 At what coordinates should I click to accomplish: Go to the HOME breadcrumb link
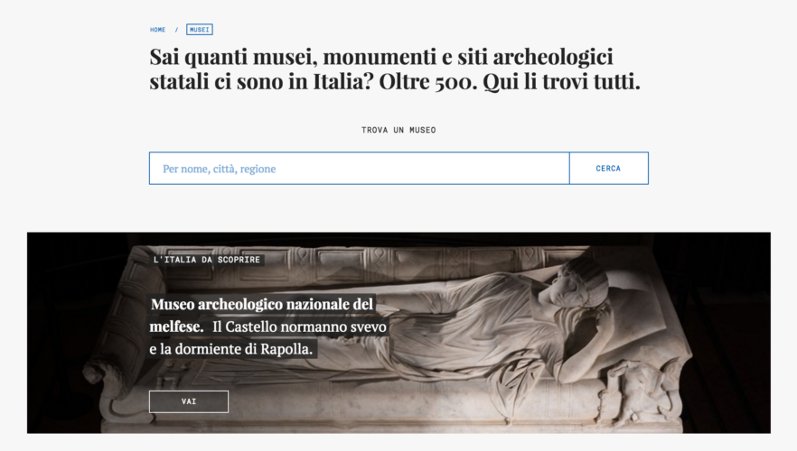coord(157,30)
